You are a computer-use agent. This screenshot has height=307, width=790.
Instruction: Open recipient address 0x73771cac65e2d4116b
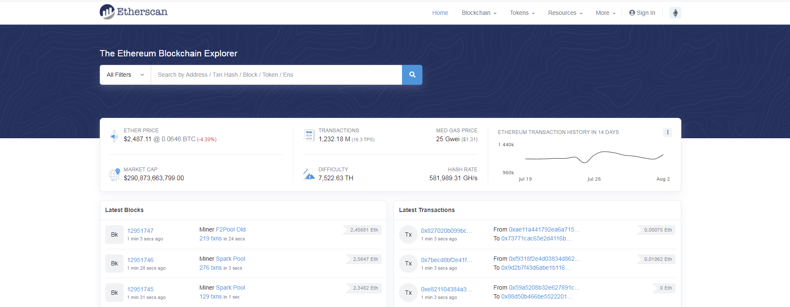click(536, 238)
